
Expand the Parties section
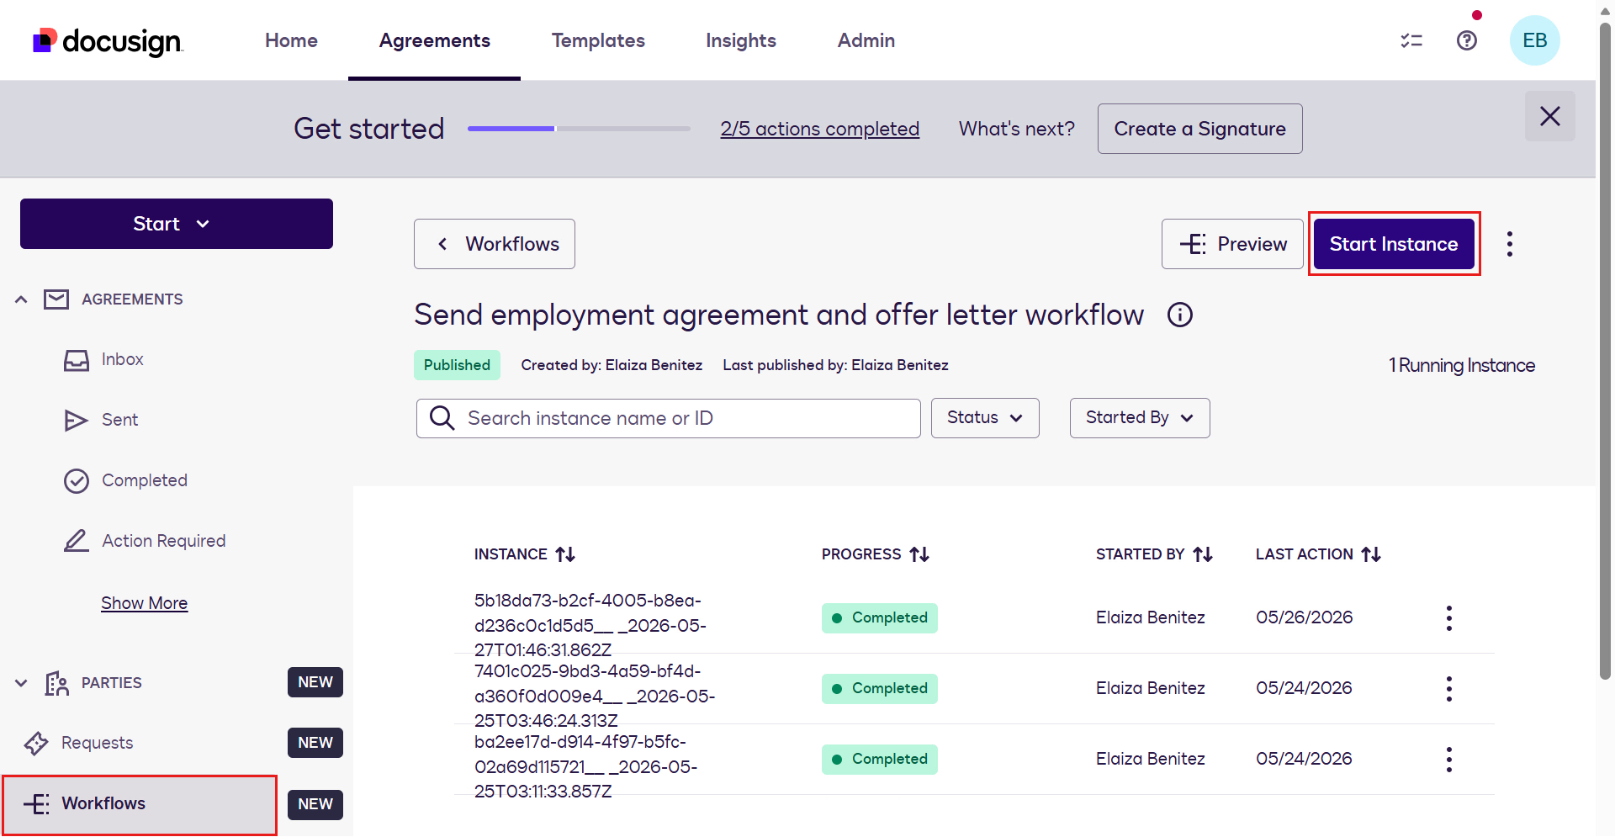point(21,683)
